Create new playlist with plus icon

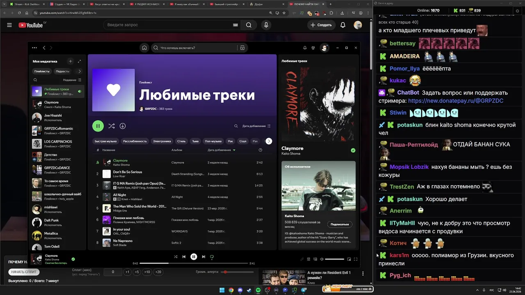[70, 61]
